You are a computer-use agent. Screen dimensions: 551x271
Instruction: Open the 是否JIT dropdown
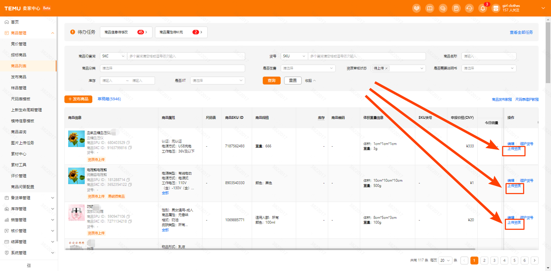[217, 81]
